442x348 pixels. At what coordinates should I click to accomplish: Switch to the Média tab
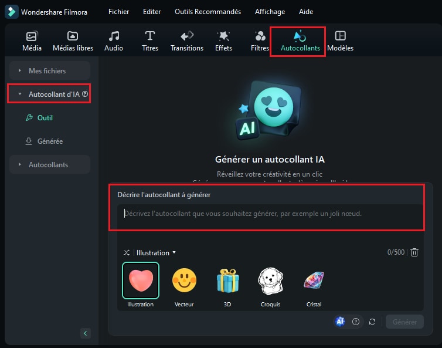(32, 41)
